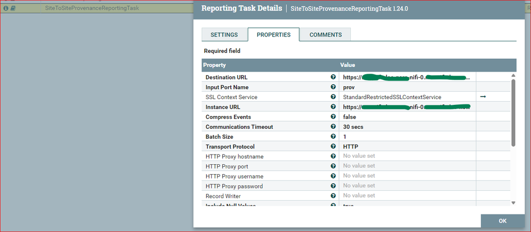Image resolution: width=531 pixels, height=232 pixels.
Task: Open help for Transport Protocol property
Action: (333, 146)
